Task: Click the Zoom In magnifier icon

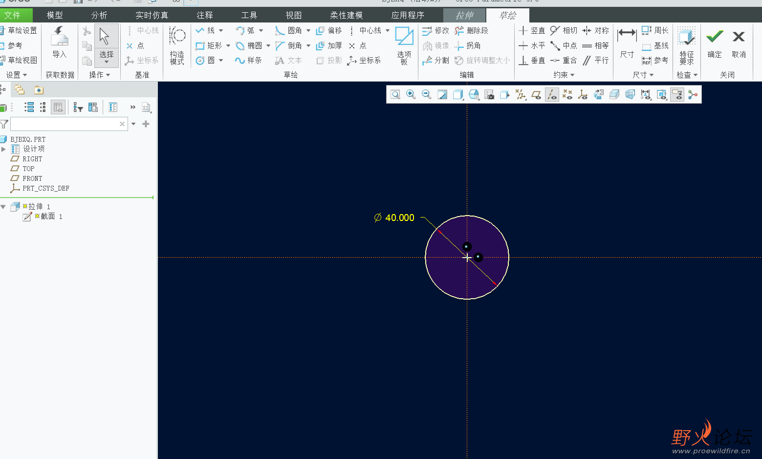Action: point(411,94)
